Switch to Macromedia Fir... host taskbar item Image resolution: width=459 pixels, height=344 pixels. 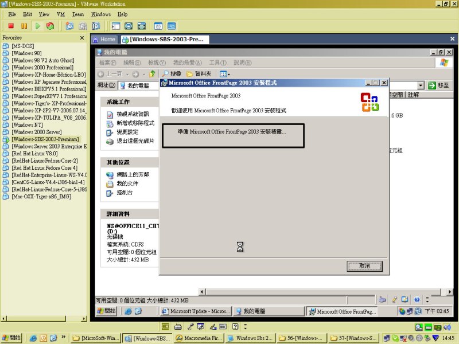coord(198,338)
